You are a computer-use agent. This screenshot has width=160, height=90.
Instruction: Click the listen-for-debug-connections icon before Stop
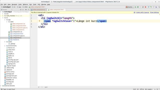point(143,7)
